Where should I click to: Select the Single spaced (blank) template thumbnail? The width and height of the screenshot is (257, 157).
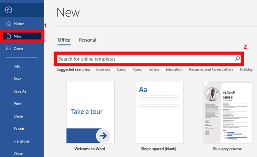coord(159,112)
